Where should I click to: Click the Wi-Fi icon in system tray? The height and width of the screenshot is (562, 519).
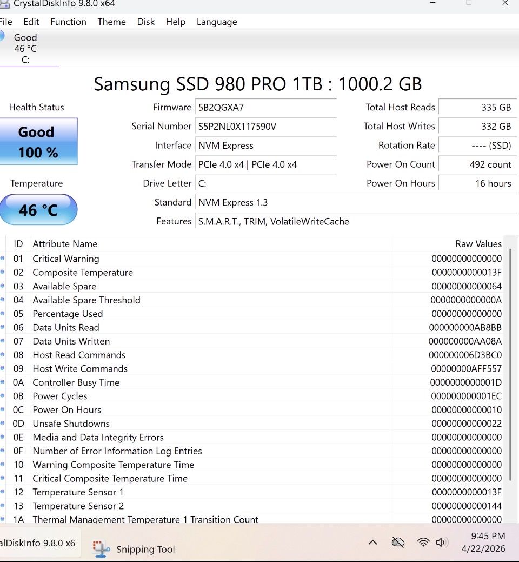(x=423, y=542)
